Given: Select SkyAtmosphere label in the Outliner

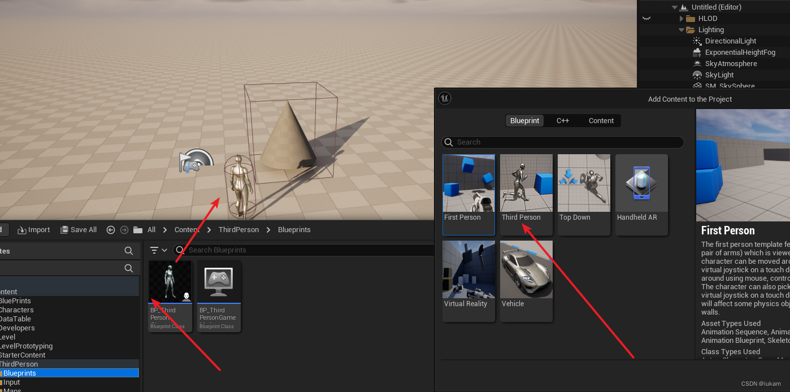Looking at the screenshot, I should click(731, 64).
